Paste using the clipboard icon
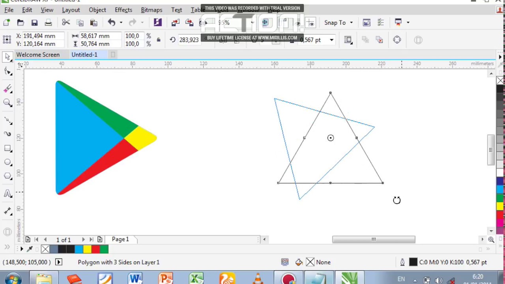The width and height of the screenshot is (505, 284). 94,23
